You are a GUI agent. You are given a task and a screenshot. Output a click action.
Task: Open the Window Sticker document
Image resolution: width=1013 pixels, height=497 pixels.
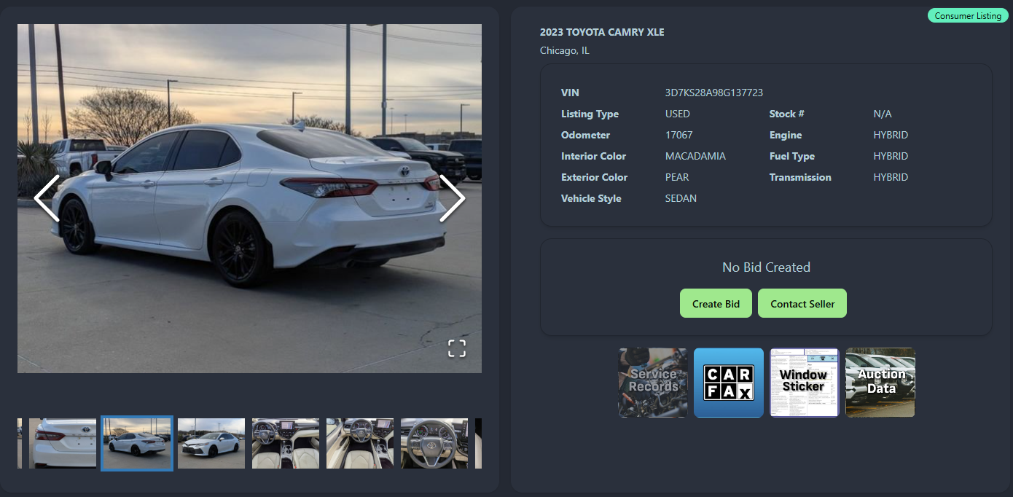[804, 383]
